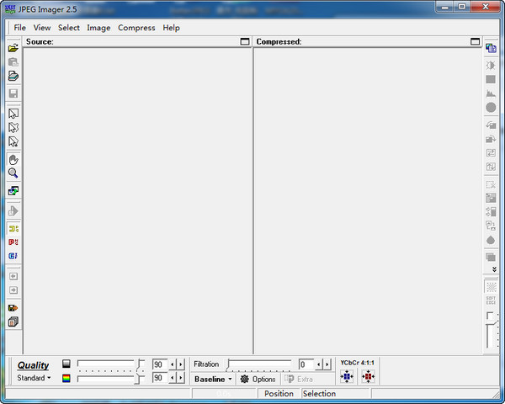Click the underlined Quality label
Image resolution: width=505 pixels, height=404 pixels.
(x=33, y=365)
